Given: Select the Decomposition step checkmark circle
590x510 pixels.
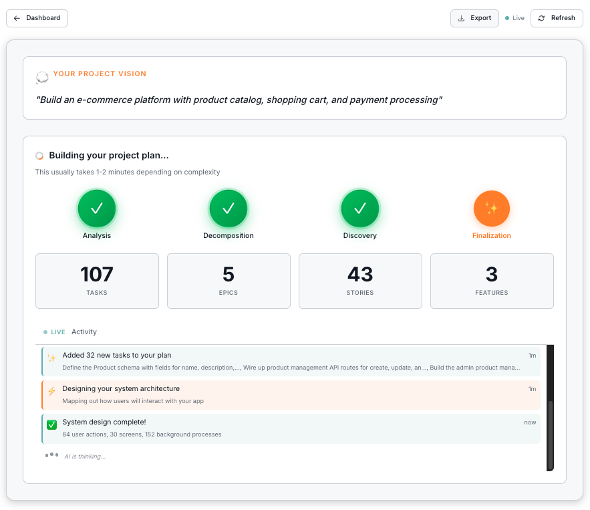Looking at the screenshot, I should [x=229, y=209].
